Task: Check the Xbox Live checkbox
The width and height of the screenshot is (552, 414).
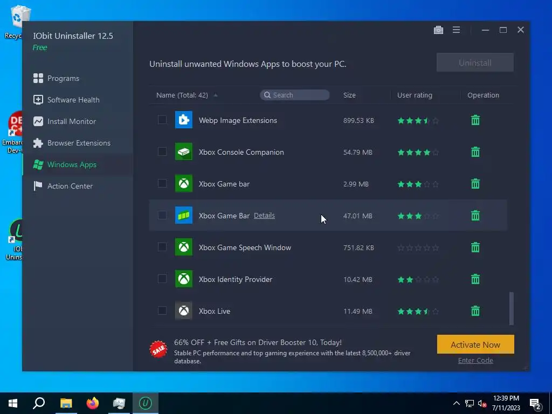Action: tap(162, 310)
